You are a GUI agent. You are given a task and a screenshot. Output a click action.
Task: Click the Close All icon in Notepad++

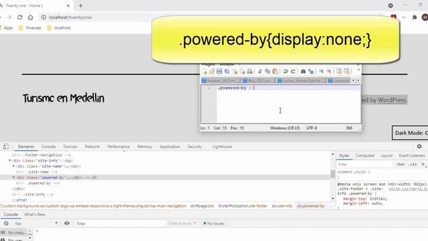242,72
